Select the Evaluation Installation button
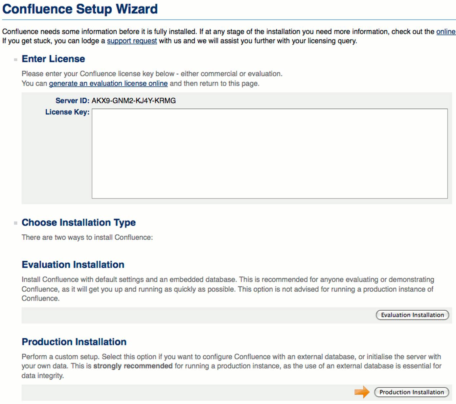This screenshot has width=456, height=404. point(412,315)
